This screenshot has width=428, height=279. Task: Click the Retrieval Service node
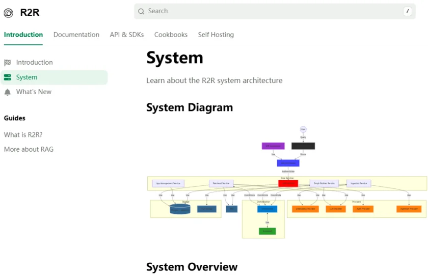pos(221,183)
